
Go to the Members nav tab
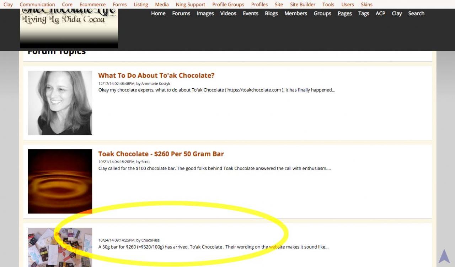click(296, 13)
